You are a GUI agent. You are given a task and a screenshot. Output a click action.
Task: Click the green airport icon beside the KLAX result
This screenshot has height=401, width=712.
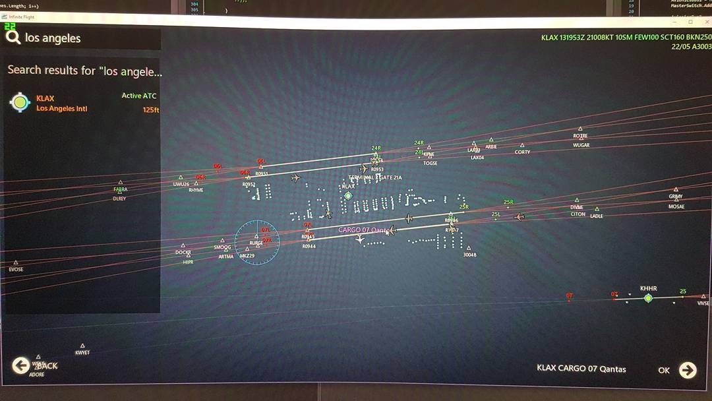pyautogui.click(x=20, y=103)
